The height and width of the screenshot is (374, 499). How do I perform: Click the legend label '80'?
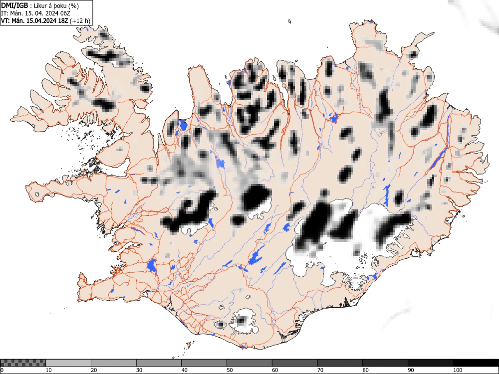tap(365, 370)
